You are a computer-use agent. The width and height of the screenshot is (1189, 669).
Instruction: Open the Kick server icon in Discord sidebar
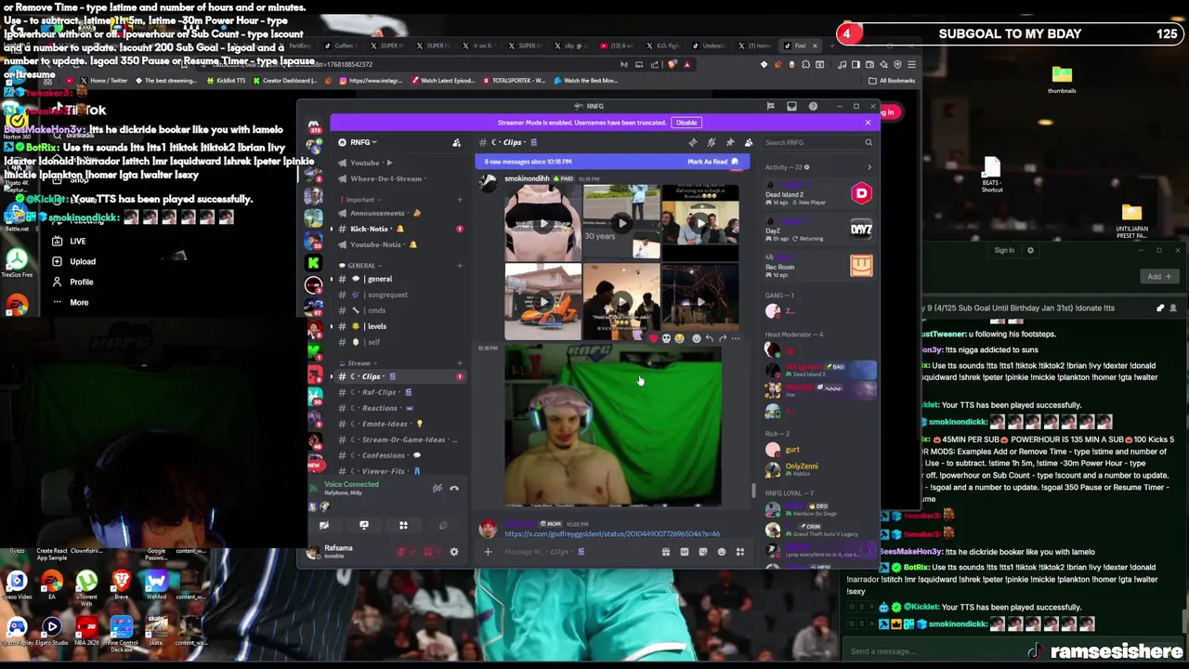pos(314,262)
